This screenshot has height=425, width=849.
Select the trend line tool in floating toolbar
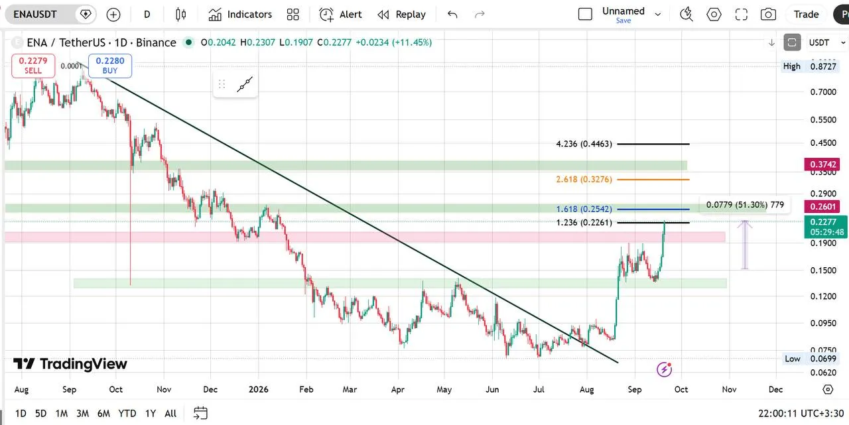pyautogui.click(x=245, y=84)
